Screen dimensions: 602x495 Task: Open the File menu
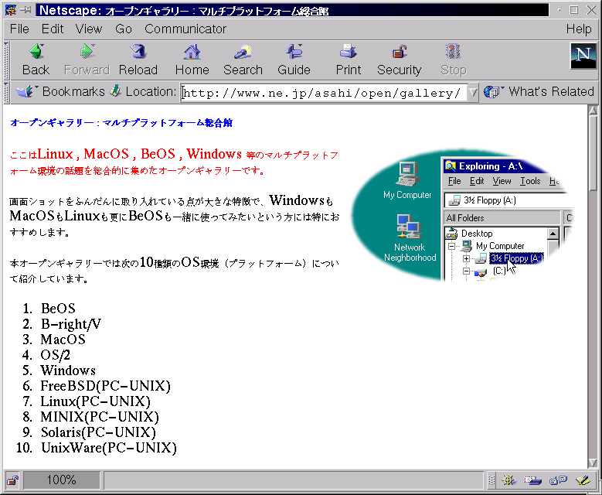pos(19,29)
